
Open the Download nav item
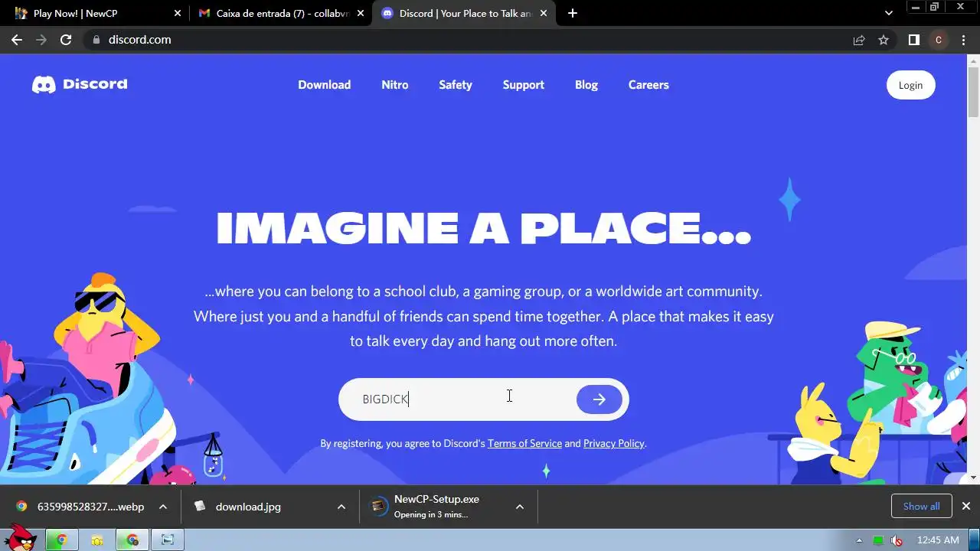click(325, 85)
